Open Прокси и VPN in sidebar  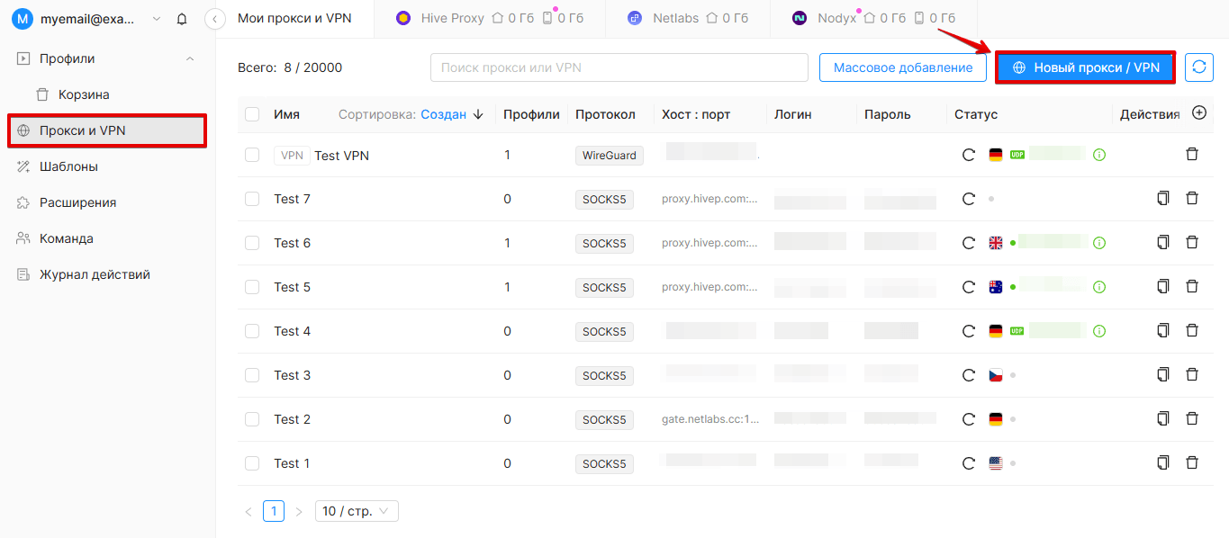coord(107,130)
